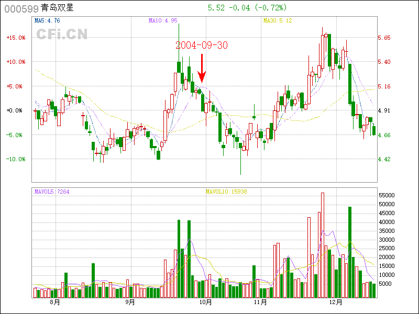Click the -10.0% axis label
The width and height of the screenshot is (419, 314).
coord(16,159)
